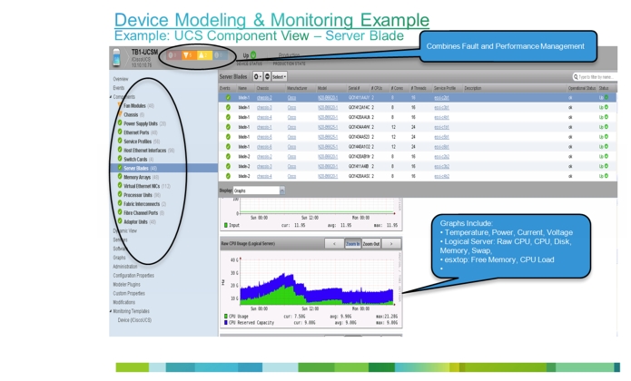This screenshot has height=381, width=631.
Task: Open Modifications in left navigation
Action: point(124,302)
